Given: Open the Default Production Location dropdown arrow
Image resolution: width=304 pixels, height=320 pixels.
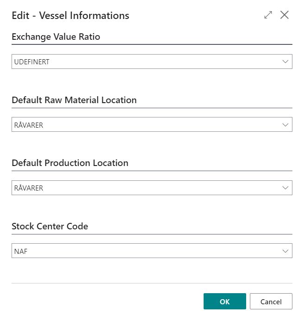Looking at the screenshot, I should pos(285,188).
